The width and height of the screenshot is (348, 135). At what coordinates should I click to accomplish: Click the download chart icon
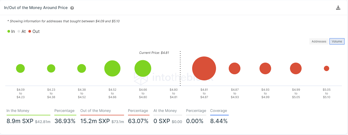point(338,8)
